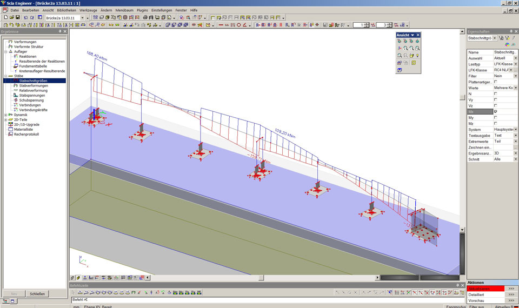This screenshot has height=308, width=519.
Task: Enable the Vz checkbox
Action: pyautogui.click(x=496, y=105)
